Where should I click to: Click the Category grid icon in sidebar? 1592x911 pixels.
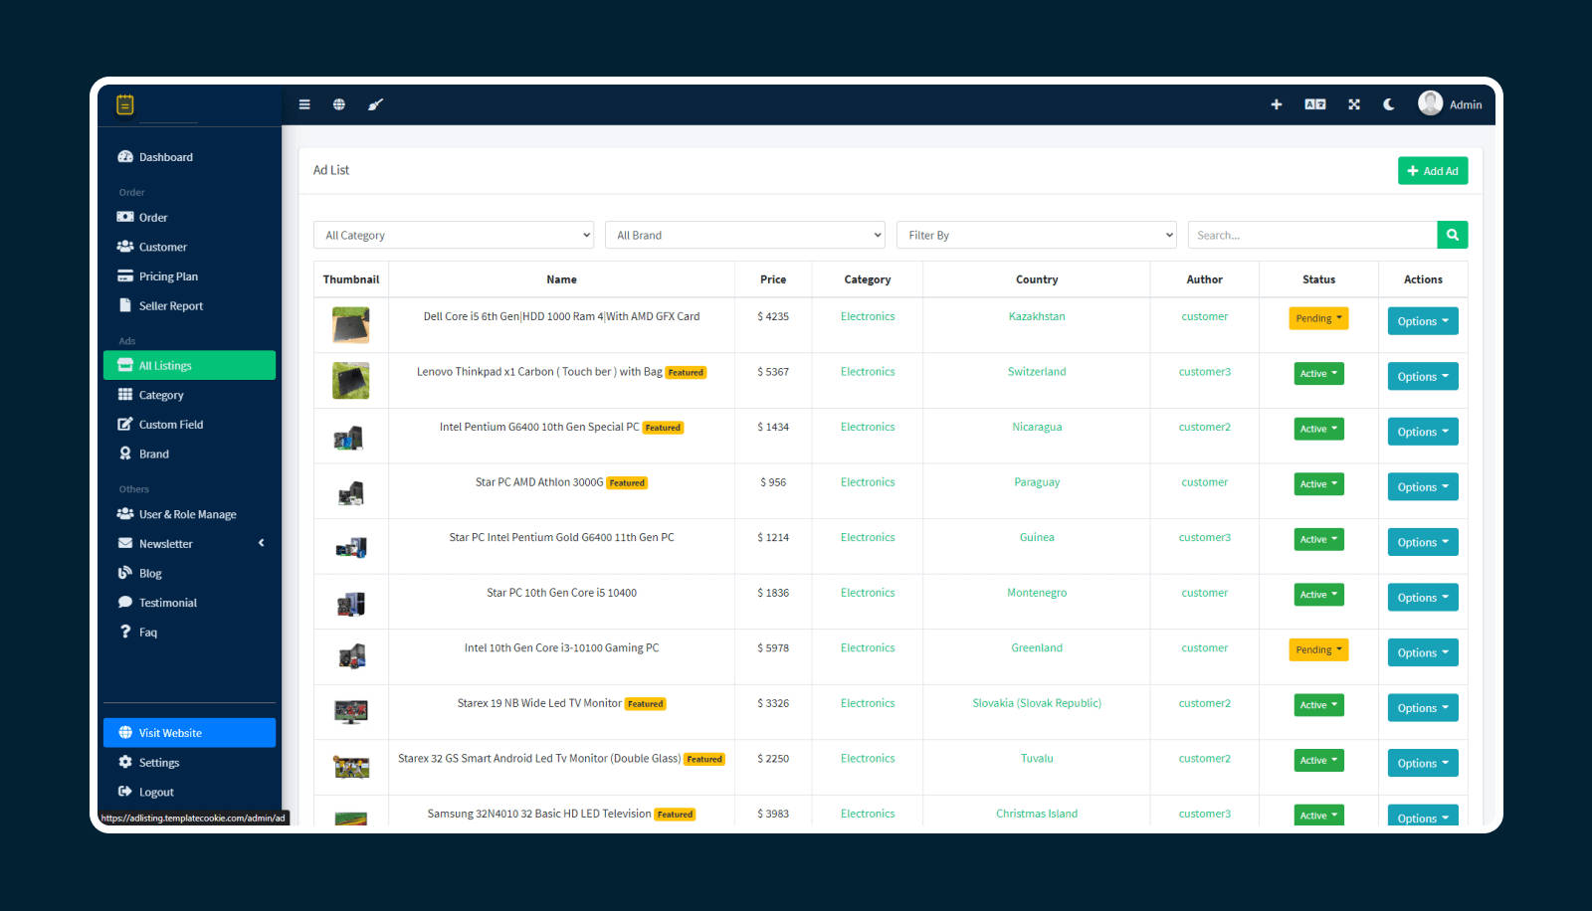tap(125, 395)
